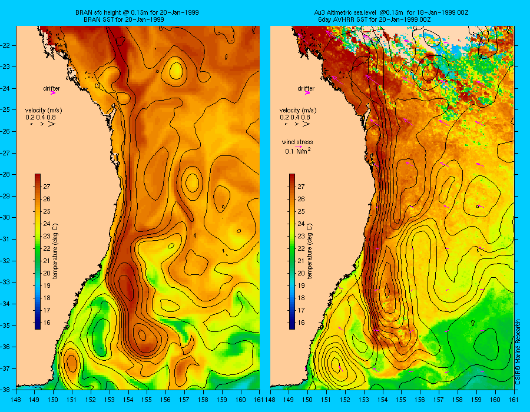Viewport: 530px width, 412px height.
Task: Click "temperature (deg C)" label beside left color bar
Action: point(55,251)
